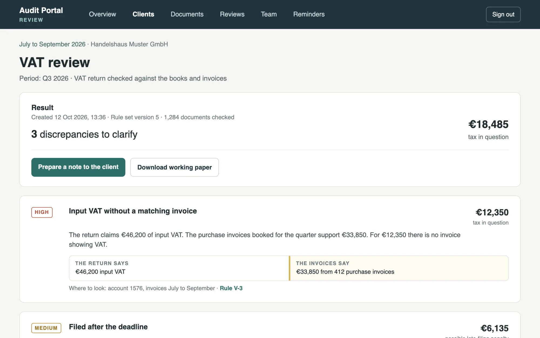Click Handelshaus Muster GmbH in breadcrumb
This screenshot has width=540, height=338.
pos(129,44)
